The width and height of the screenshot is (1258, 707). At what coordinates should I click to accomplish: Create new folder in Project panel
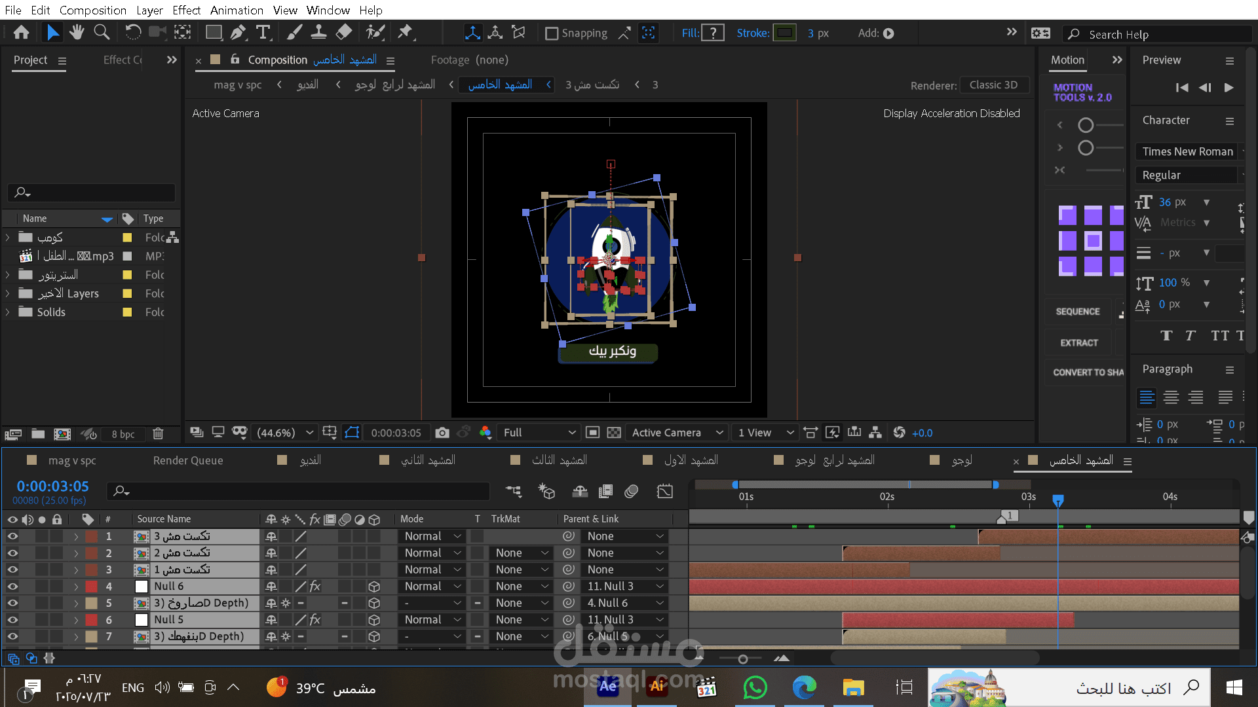[x=38, y=434]
